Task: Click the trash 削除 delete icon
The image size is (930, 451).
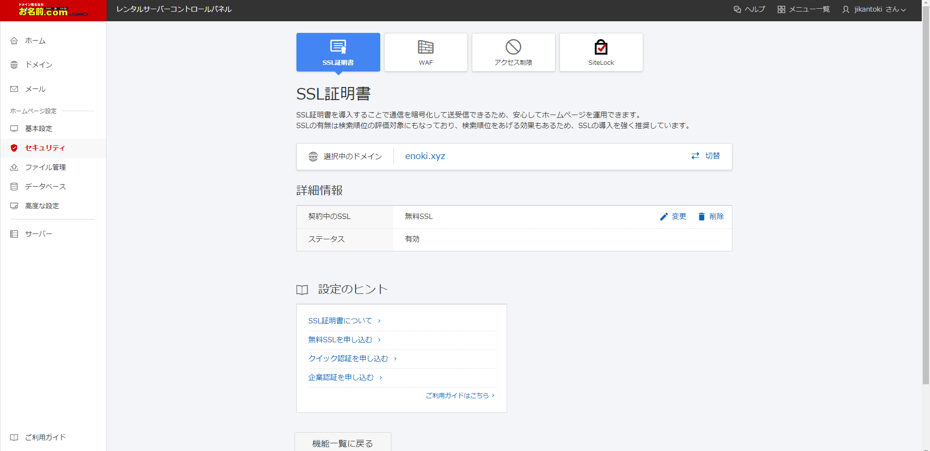Action: pyautogui.click(x=701, y=217)
